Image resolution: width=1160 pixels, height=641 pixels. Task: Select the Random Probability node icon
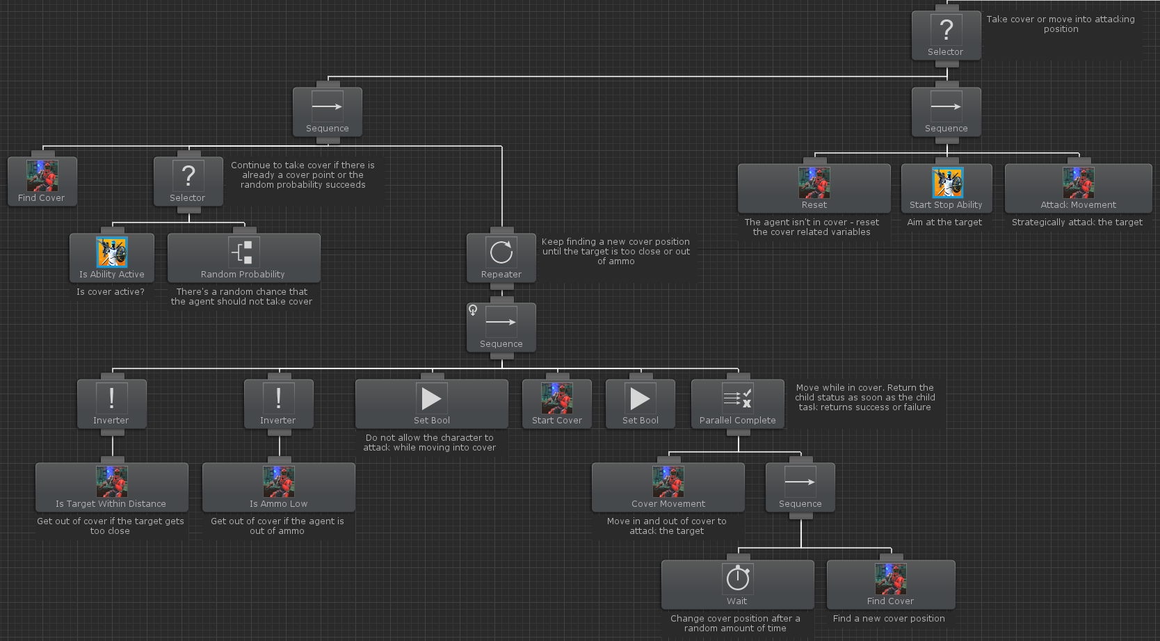243,252
